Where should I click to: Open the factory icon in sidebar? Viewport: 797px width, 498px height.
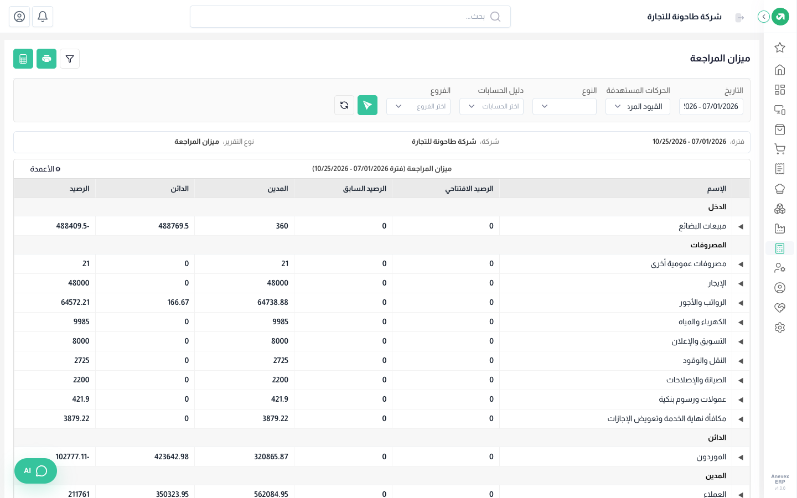(x=780, y=229)
